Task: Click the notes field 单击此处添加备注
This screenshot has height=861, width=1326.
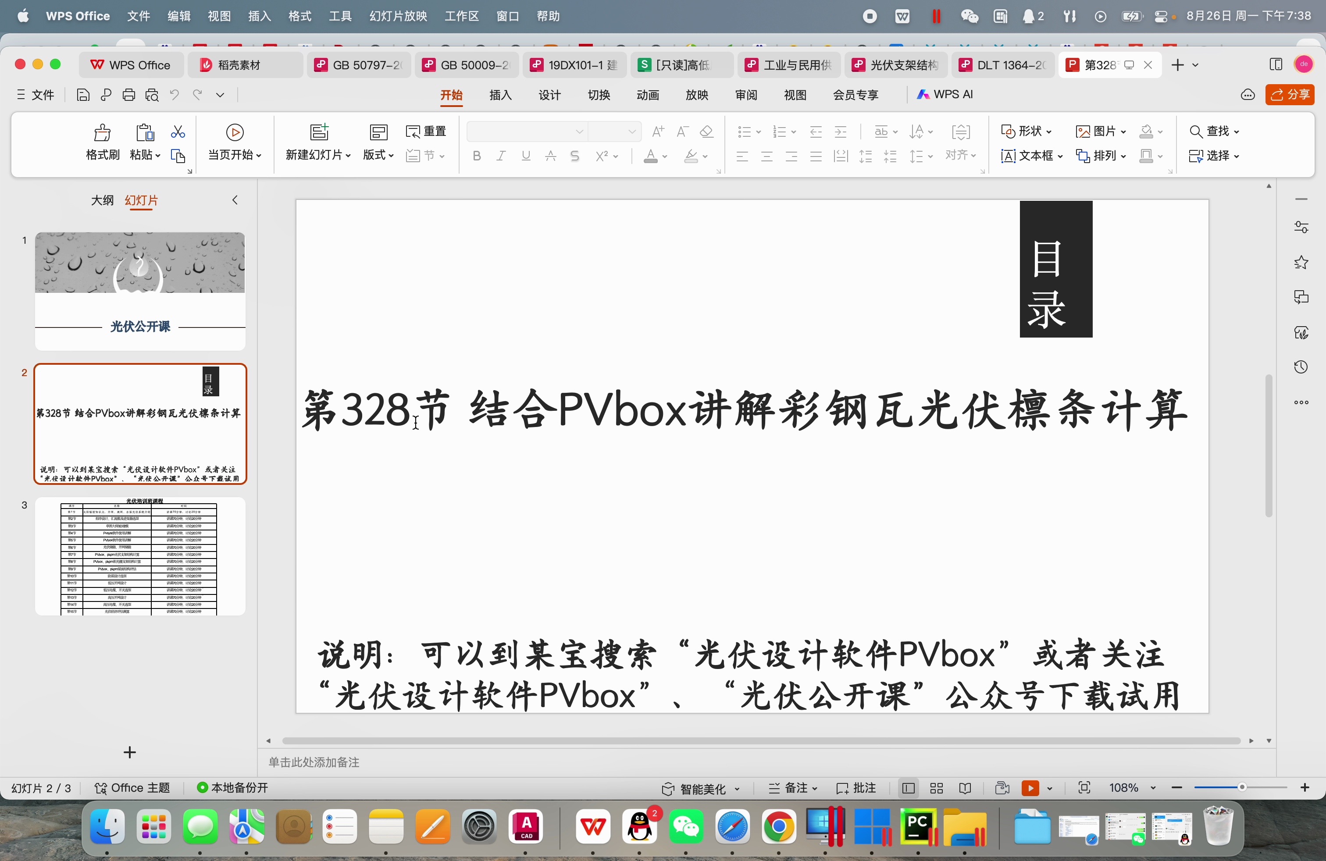Action: point(314,762)
